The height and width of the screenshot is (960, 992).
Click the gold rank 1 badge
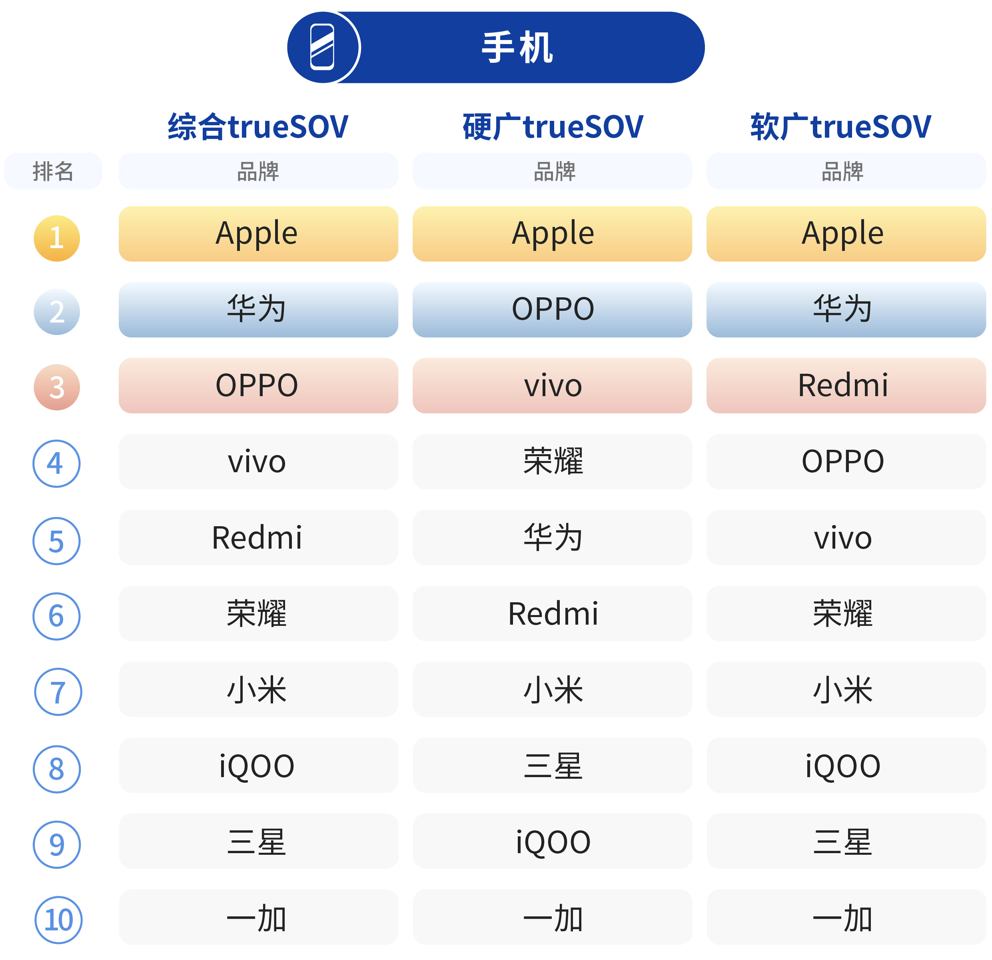pyautogui.click(x=57, y=238)
